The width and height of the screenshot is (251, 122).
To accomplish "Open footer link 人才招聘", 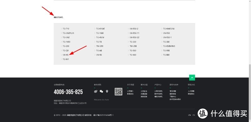I will 191,91.
